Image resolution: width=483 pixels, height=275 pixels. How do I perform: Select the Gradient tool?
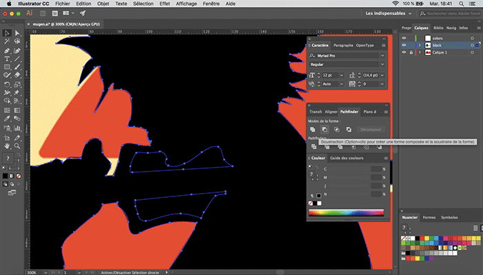point(17,110)
